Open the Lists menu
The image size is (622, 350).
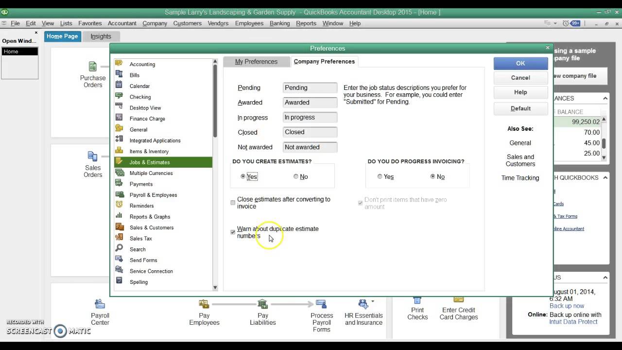66,23
